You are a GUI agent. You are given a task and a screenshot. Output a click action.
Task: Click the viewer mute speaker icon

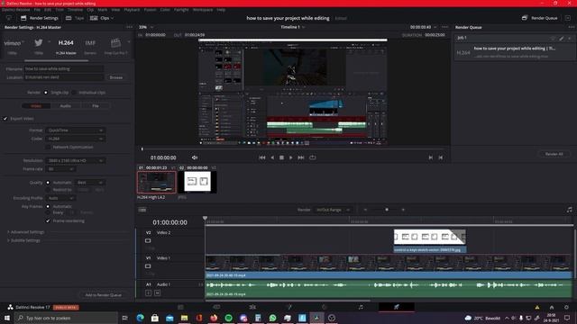tap(195, 157)
